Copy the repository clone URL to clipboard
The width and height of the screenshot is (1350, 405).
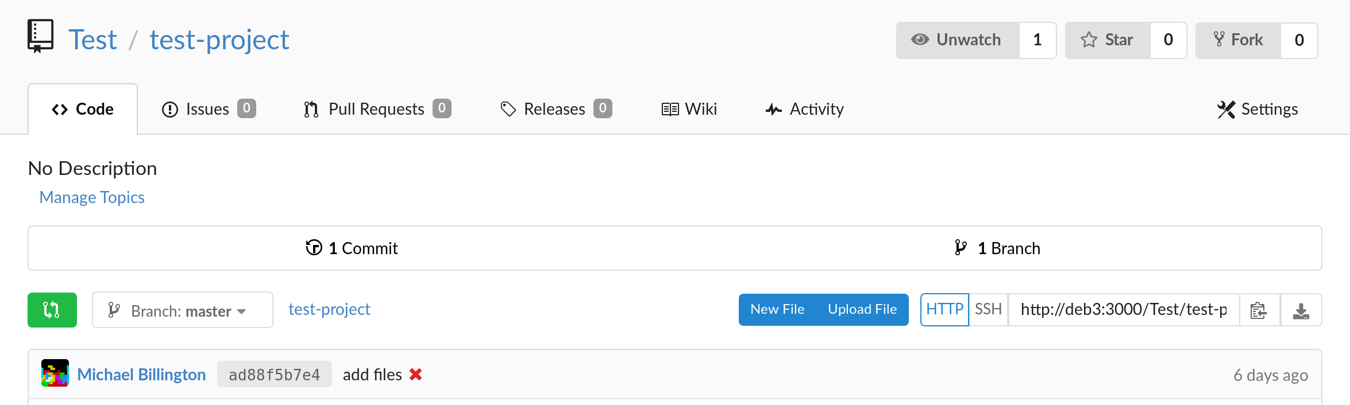1259,310
